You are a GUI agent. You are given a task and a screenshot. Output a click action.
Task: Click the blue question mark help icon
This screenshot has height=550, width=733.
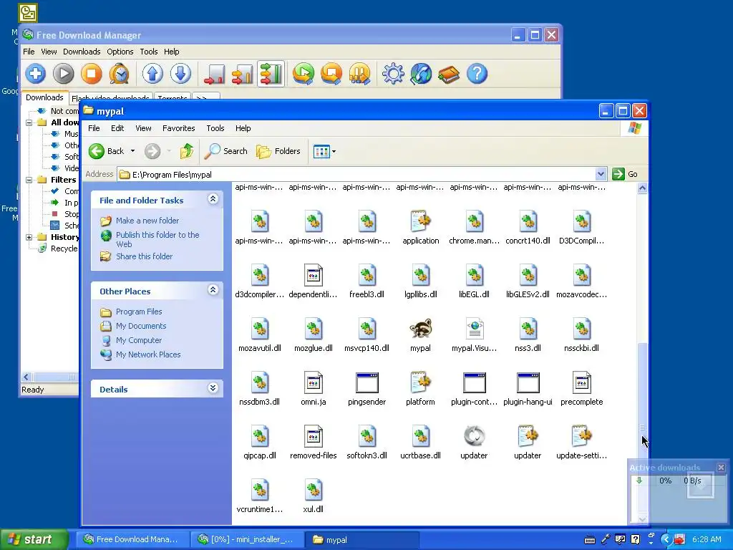pyautogui.click(x=477, y=74)
